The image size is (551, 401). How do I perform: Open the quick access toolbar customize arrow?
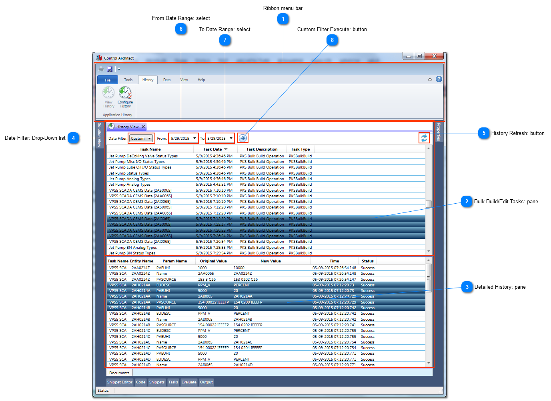pos(119,69)
